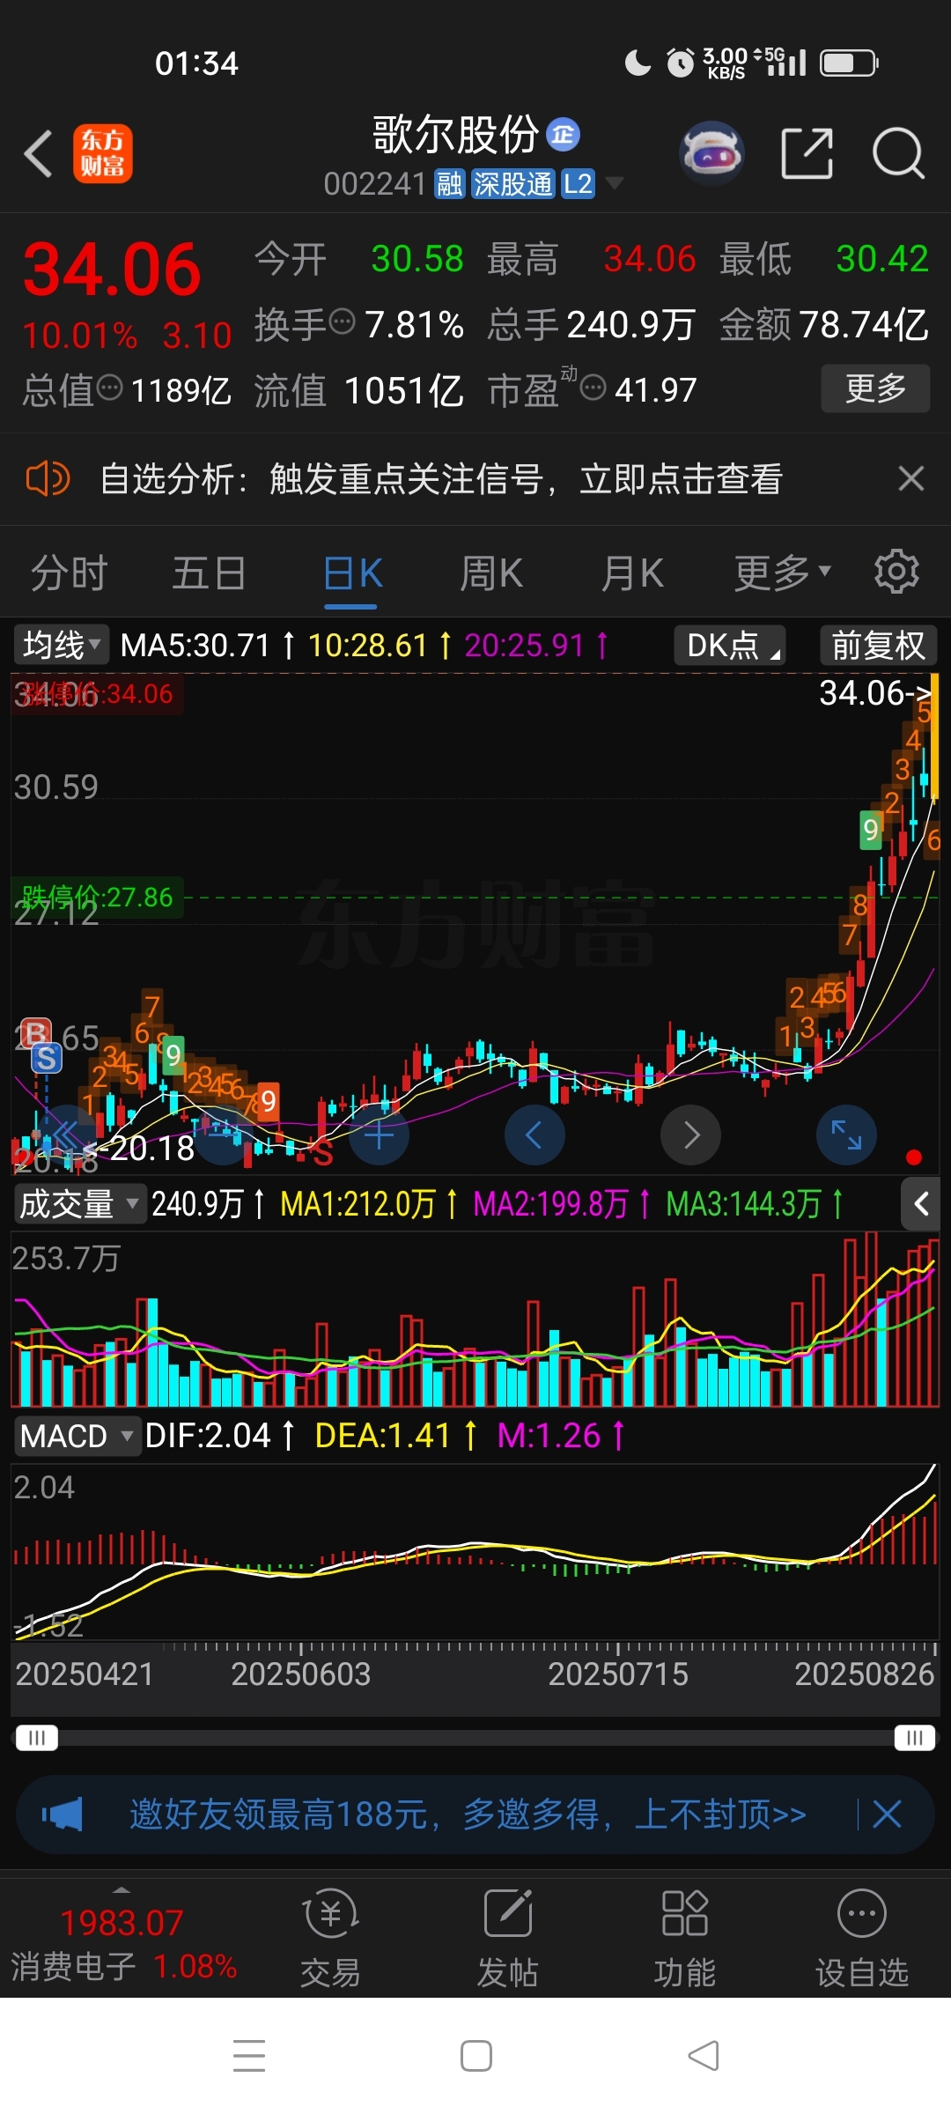The image size is (951, 2114).
Task: Open the robot assistant avatar
Action: coord(712,153)
